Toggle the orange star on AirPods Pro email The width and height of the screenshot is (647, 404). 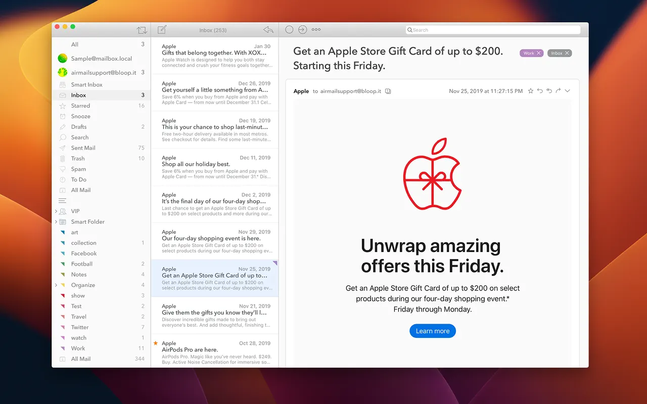(x=156, y=343)
